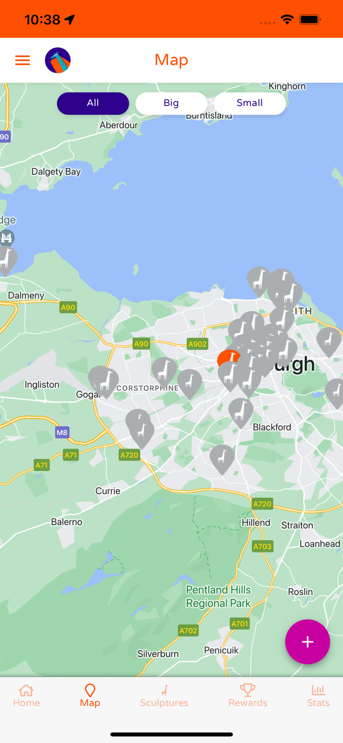
Task: Tap the pink plus floating button
Action: (x=307, y=641)
